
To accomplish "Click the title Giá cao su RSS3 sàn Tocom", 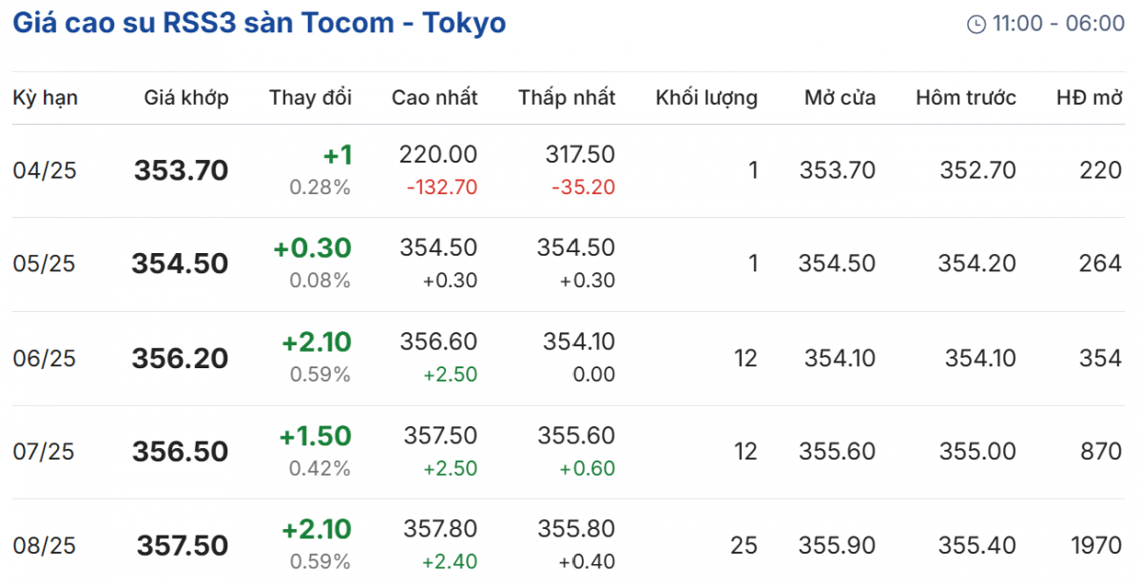I will tap(259, 23).
